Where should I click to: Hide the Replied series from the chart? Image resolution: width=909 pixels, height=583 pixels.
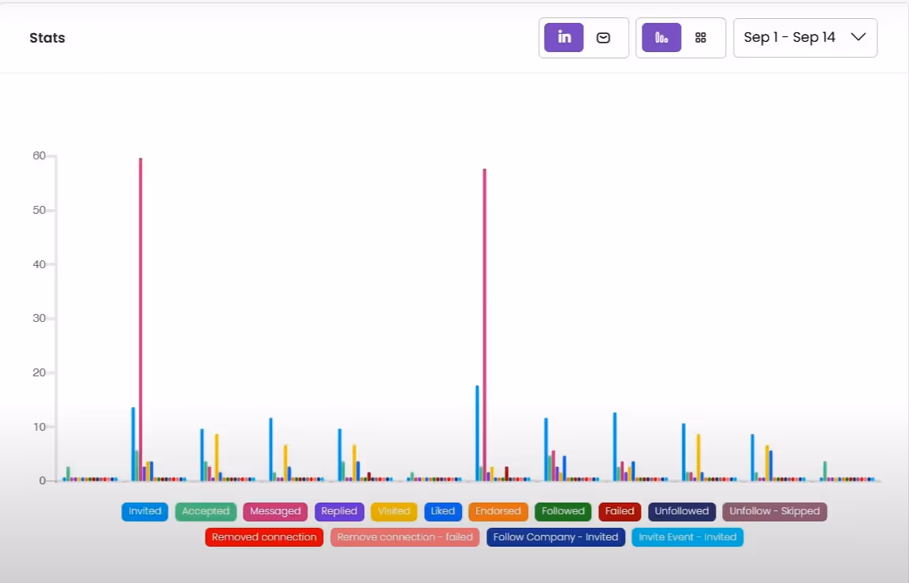click(x=339, y=511)
